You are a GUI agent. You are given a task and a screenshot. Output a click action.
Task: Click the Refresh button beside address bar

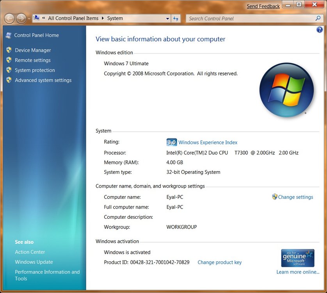(176, 19)
